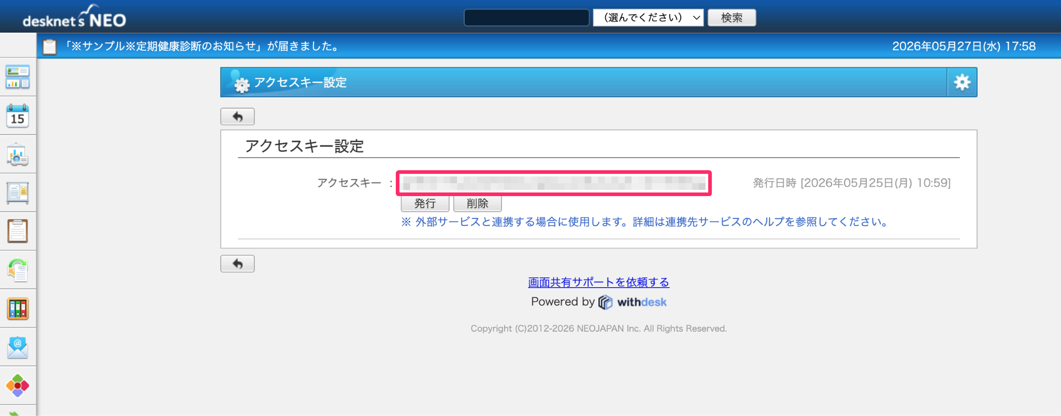Click the bottom back arrow button

237,264
